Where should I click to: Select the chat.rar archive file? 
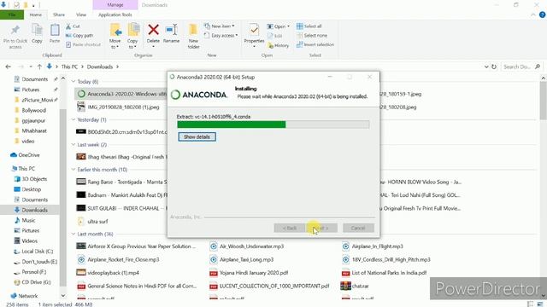[355, 286]
